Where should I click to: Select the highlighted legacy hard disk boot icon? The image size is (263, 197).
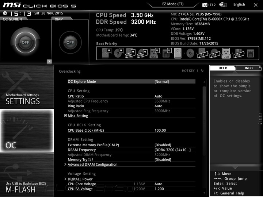click(x=178, y=53)
